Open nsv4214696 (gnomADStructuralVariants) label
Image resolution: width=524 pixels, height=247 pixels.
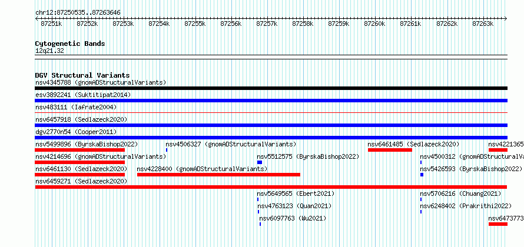[101, 156]
